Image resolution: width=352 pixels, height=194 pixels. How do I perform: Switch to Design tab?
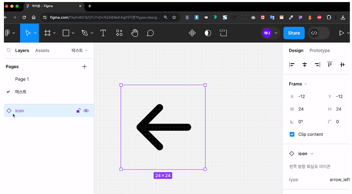click(x=296, y=50)
